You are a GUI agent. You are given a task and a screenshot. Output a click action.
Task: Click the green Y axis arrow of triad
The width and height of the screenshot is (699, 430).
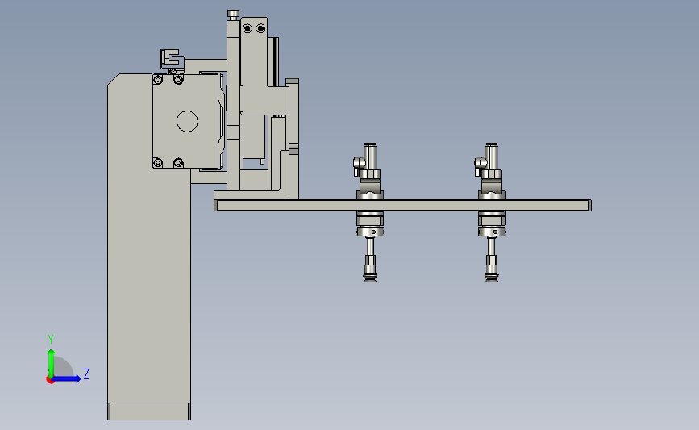[x=51, y=363]
